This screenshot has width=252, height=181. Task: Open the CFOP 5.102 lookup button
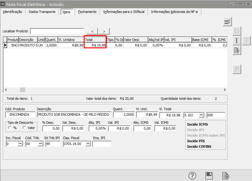[201, 115]
